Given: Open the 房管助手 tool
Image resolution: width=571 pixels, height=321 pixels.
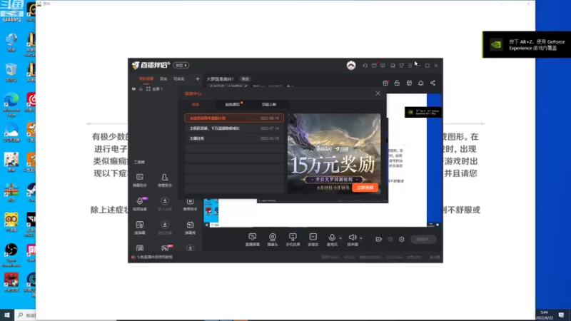Looking at the screenshot, I should [165, 180].
